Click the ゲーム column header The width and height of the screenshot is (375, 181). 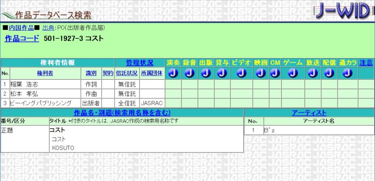coord(293,63)
